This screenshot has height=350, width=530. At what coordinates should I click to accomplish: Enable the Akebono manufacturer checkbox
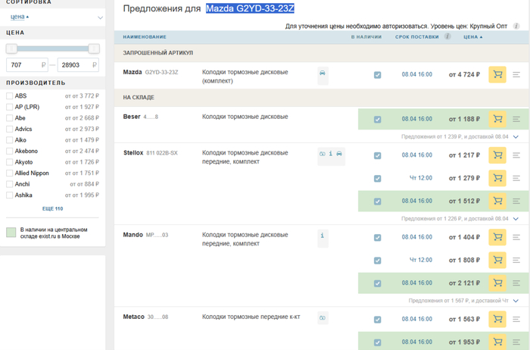9,152
